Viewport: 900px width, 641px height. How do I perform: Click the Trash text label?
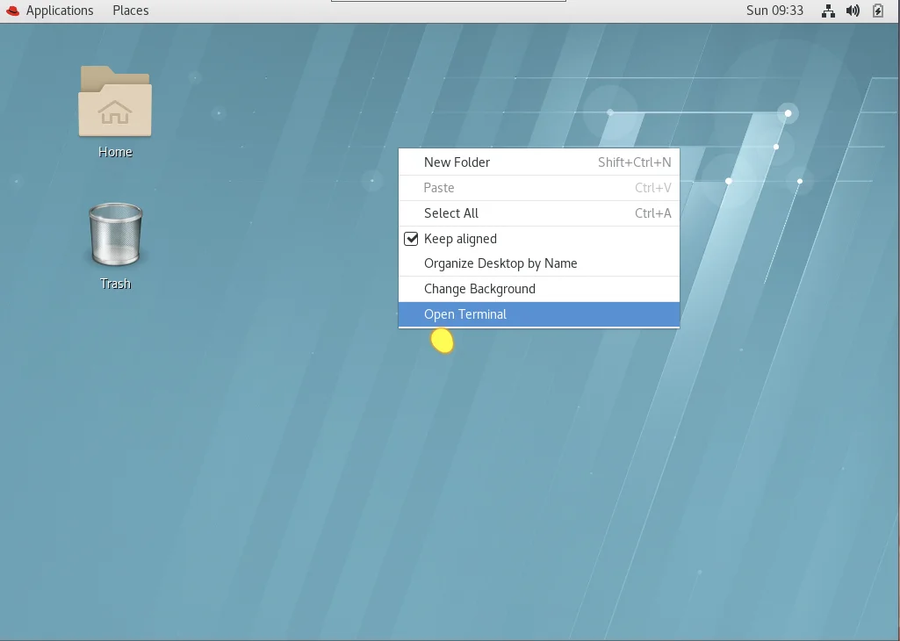pos(115,284)
